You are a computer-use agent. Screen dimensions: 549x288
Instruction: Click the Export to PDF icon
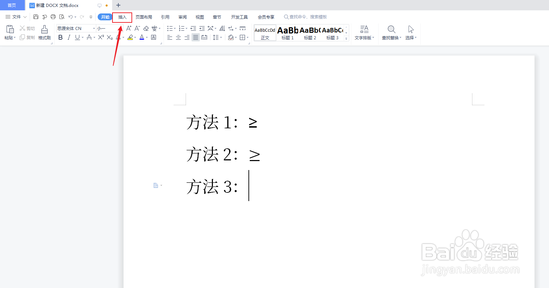click(x=45, y=17)
